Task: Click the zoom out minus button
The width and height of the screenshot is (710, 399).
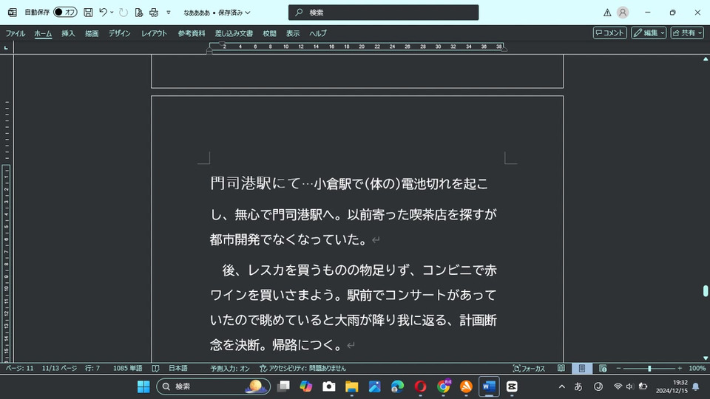Action: pyautogui.click(x=618, y=368)
